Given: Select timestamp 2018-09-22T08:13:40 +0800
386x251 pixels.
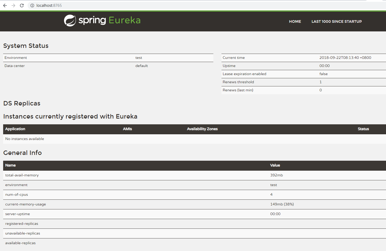Looking at the screenshot, I should coord(345,58).
